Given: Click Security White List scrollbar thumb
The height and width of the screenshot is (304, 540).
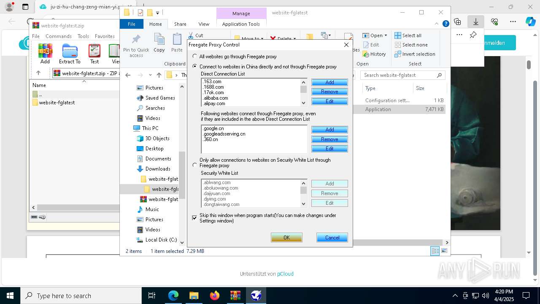Looking at the screenshot, I should [303, 190].
